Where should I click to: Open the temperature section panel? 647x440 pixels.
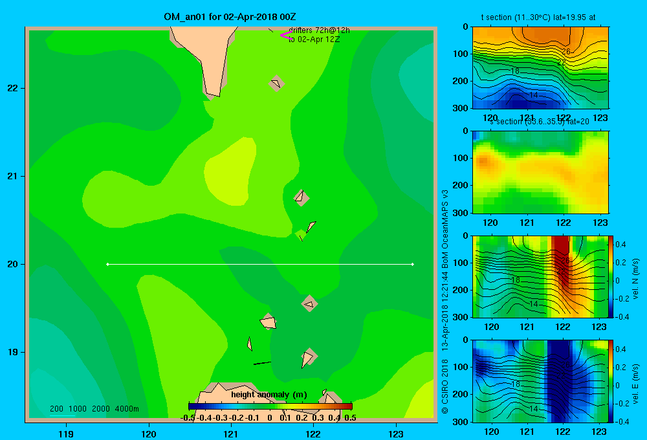click(540, 68)
